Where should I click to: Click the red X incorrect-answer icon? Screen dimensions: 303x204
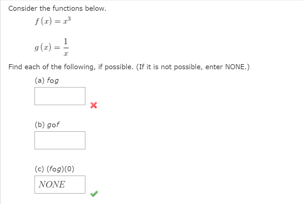(93, 105)
